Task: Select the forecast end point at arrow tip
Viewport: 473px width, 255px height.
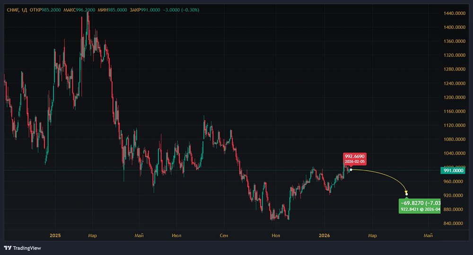Action: point(406,194)
